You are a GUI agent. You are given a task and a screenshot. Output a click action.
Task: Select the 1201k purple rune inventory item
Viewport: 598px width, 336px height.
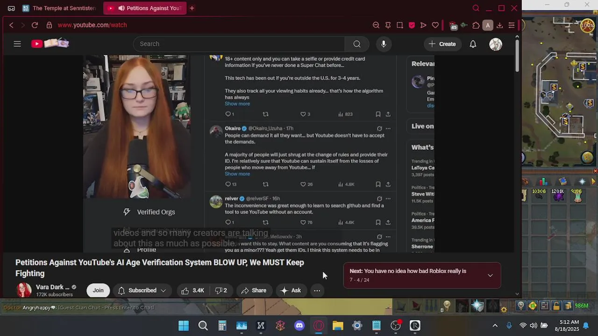[558, 195]
